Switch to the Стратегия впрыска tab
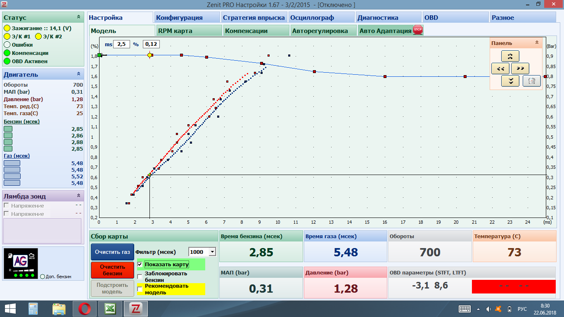564x317 pixels. (254, 17)
